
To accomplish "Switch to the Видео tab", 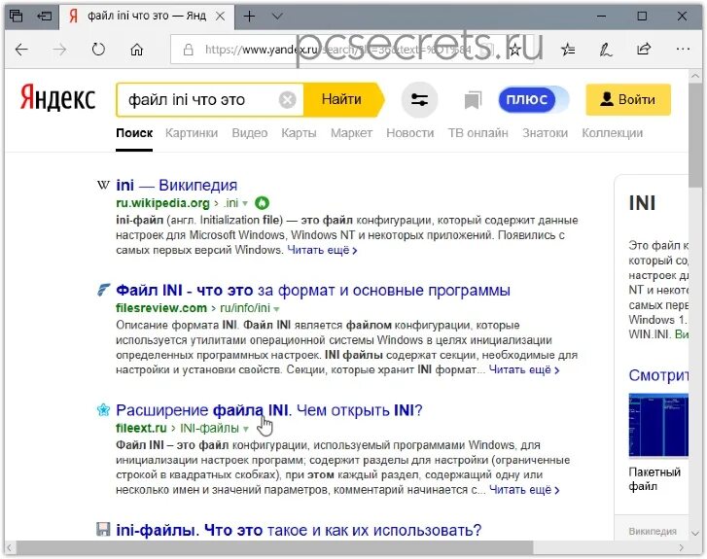I will click(249, 133).
